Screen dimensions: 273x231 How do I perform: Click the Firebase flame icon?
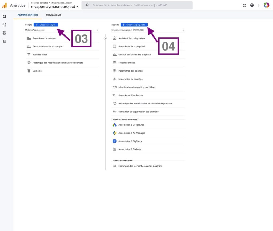pyautogui.click(x=114, y=149)
